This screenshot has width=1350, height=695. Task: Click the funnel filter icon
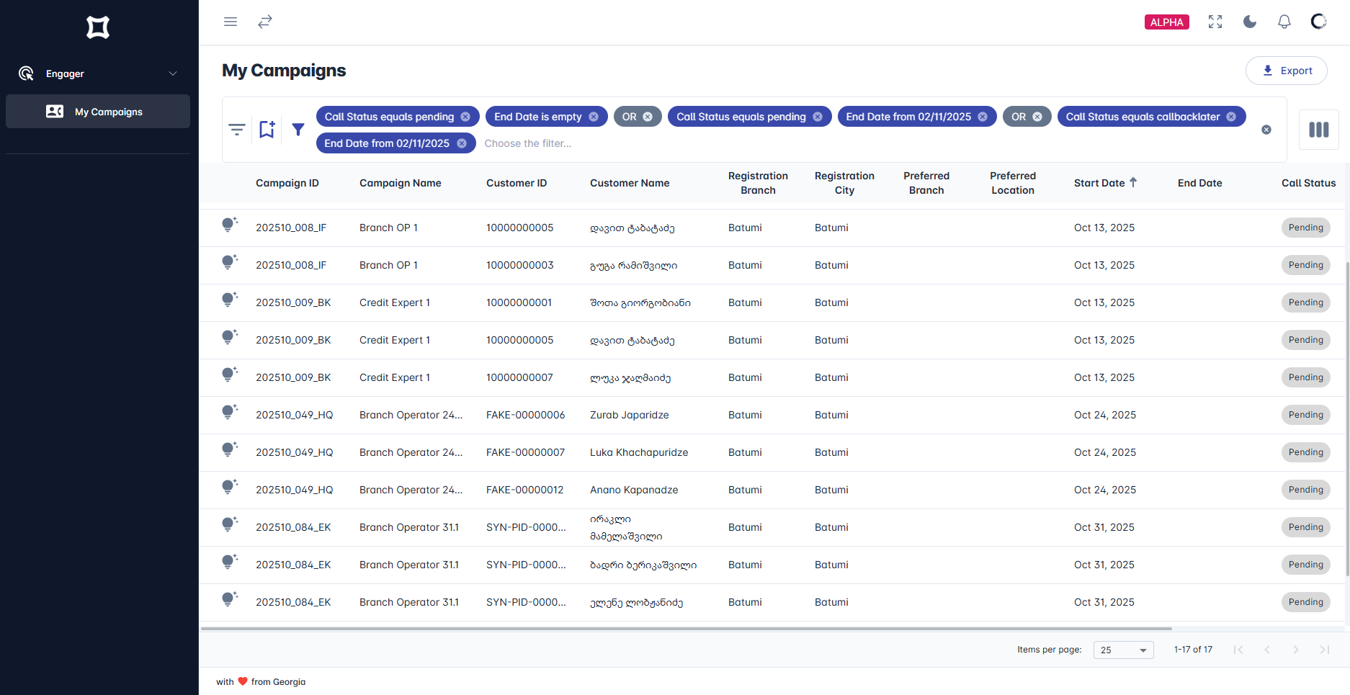298,130
